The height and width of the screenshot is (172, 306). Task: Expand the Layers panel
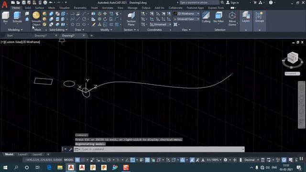pyautogui.click(x=246, y=30)
